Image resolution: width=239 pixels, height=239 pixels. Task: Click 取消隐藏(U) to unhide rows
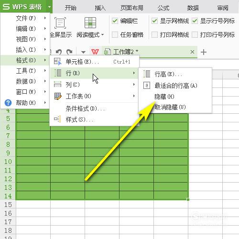175,107
